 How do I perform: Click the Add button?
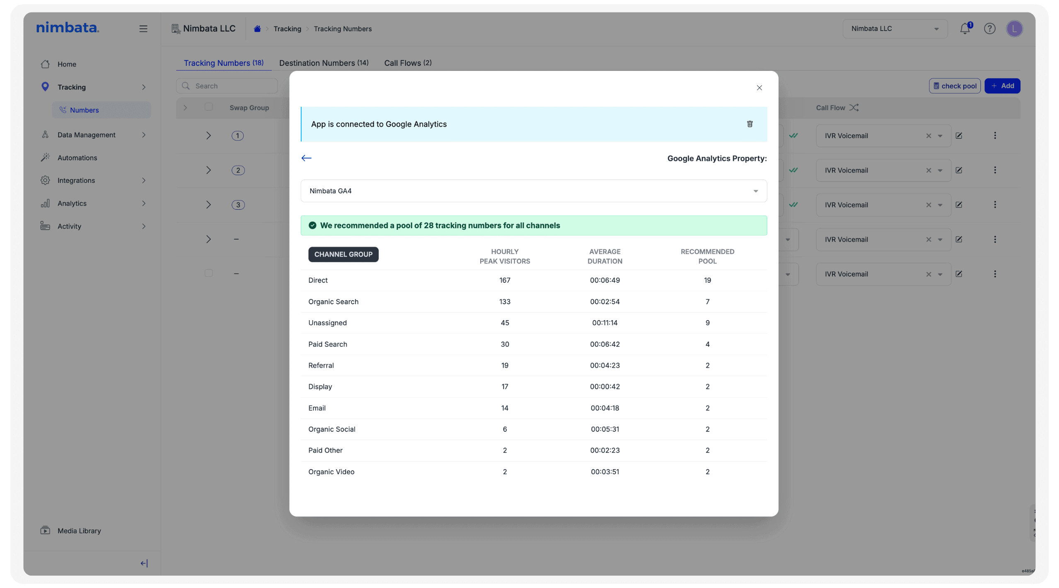[1002, 86]
